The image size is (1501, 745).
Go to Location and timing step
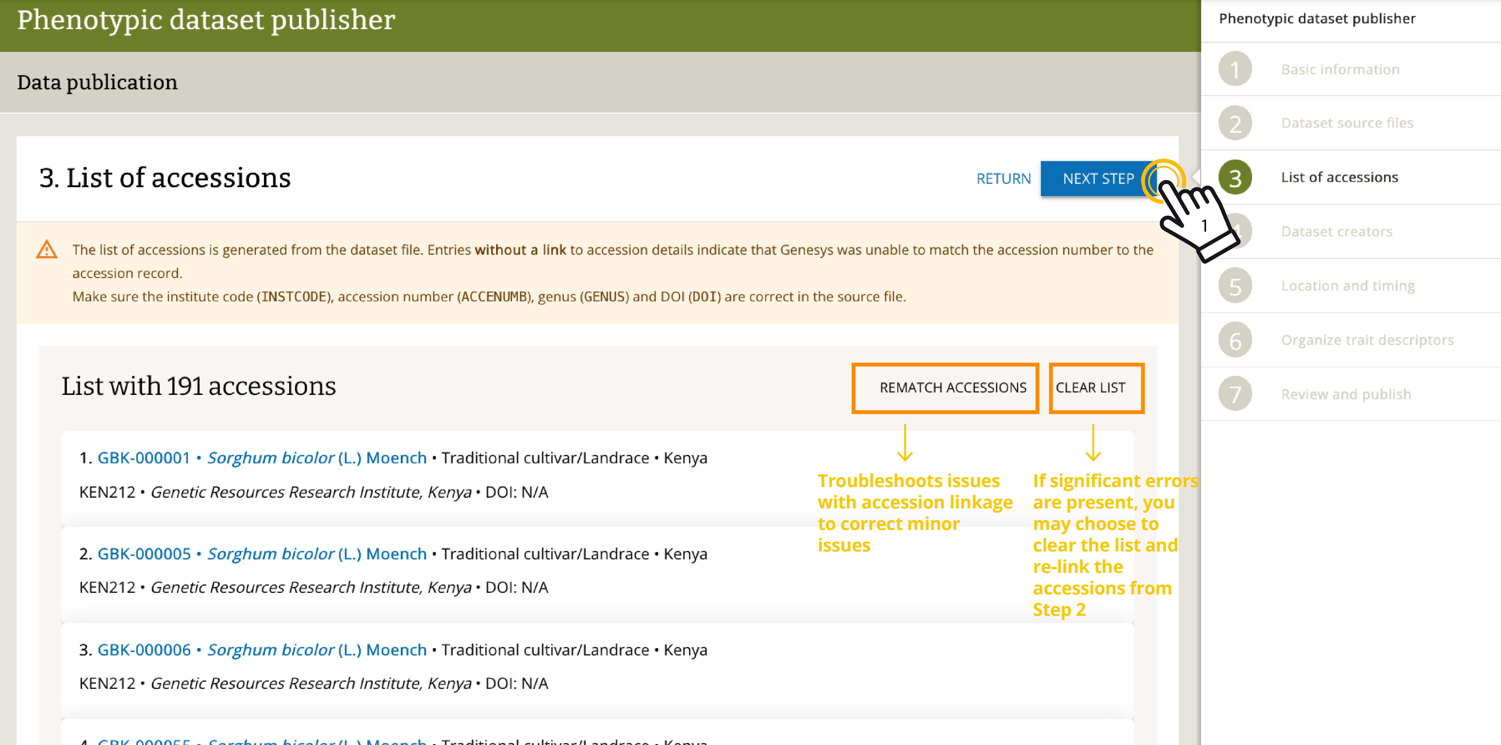coord(1348,285)
